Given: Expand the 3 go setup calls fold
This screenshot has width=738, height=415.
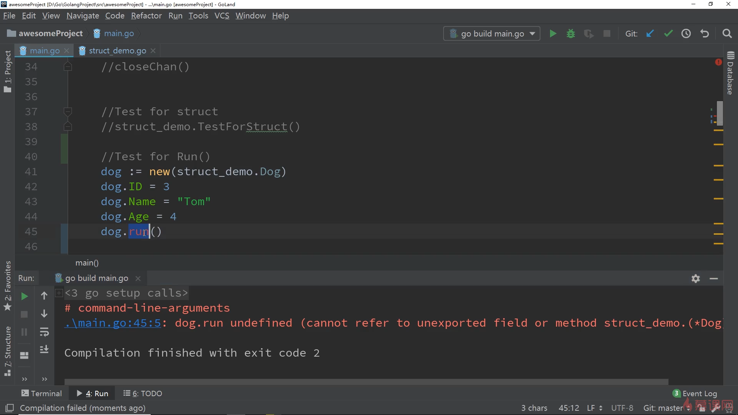Looking at the screenshot, I should (59, 293).
